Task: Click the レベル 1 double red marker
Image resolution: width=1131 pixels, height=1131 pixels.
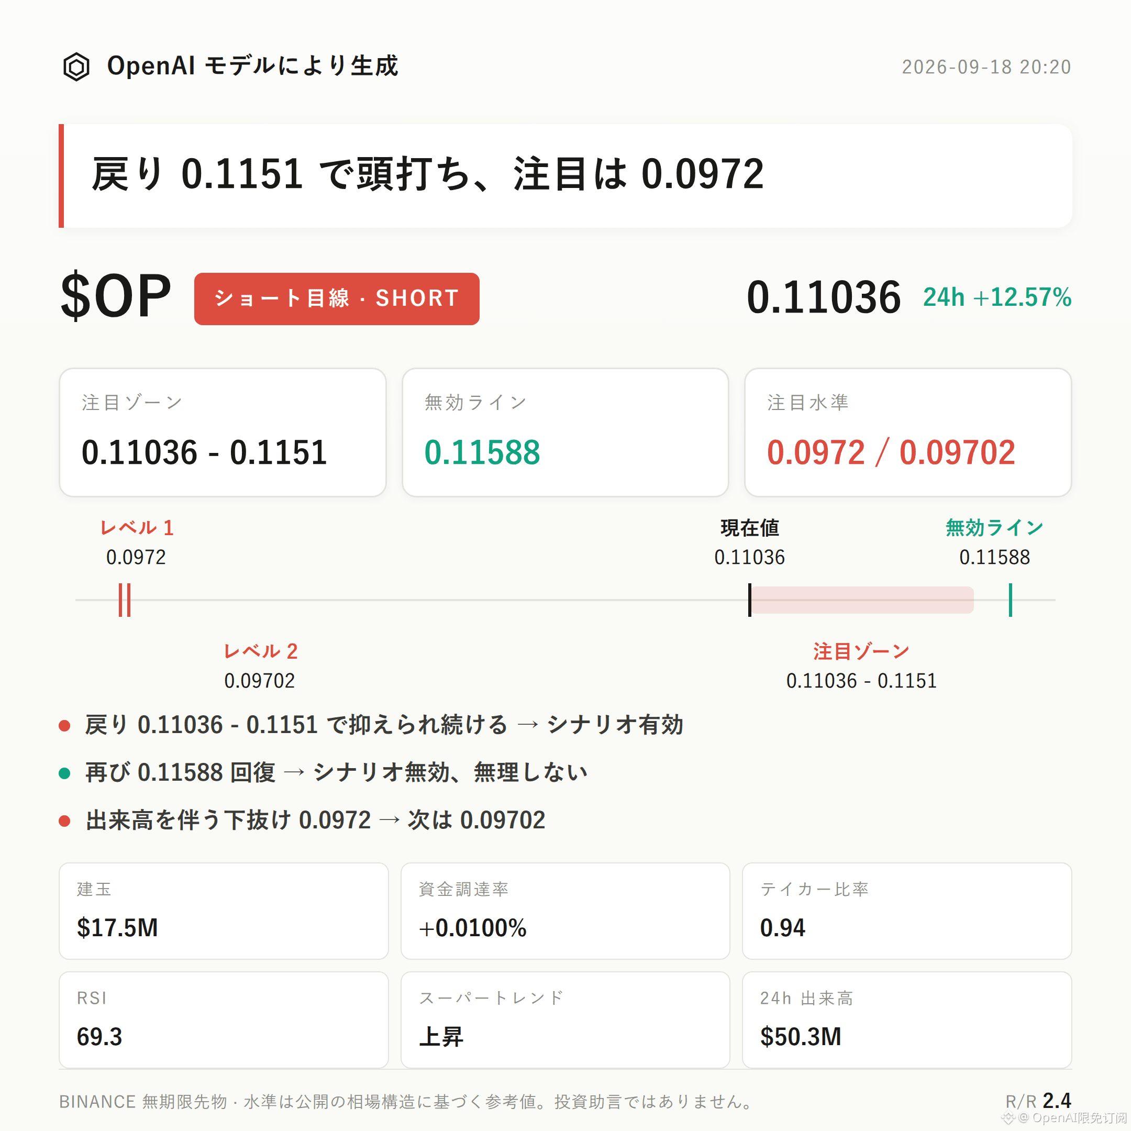Action: click(125, 600)
